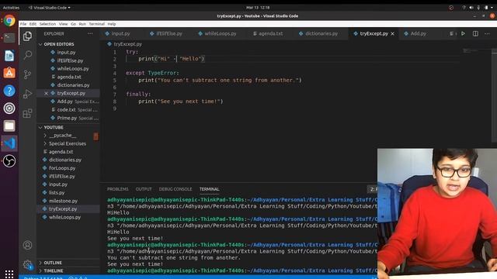Open the Manage gear in activity bar
Viewport: 497px width, 279px height.
pos(28,264)
